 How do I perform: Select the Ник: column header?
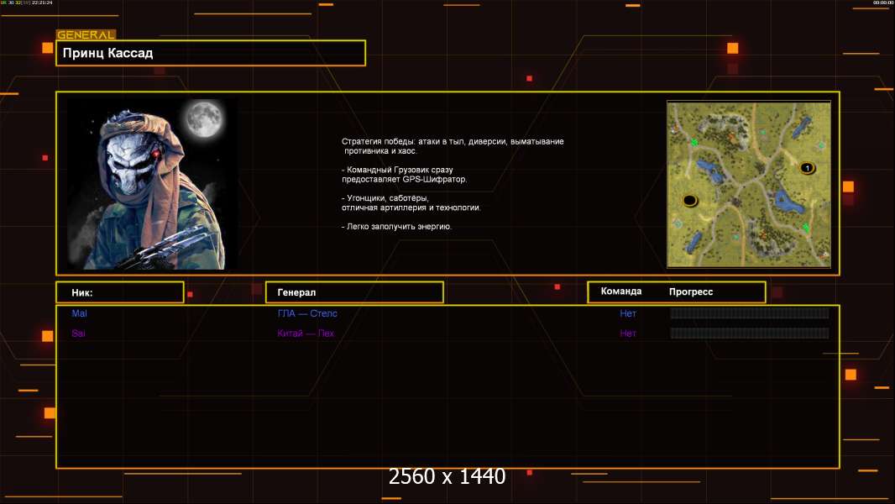(x=119, y=292)
